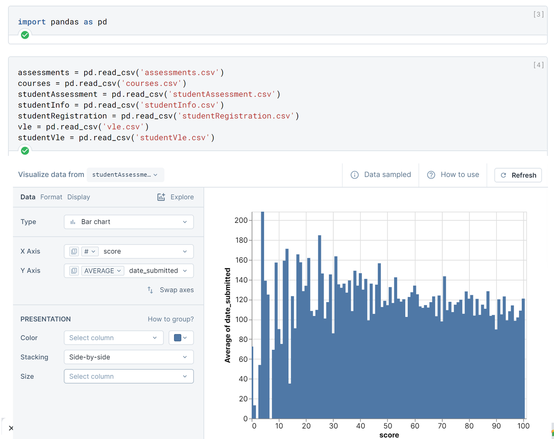Click the green check status under import cell
This screenshot has width=554, height=439.
click(25, 35)
